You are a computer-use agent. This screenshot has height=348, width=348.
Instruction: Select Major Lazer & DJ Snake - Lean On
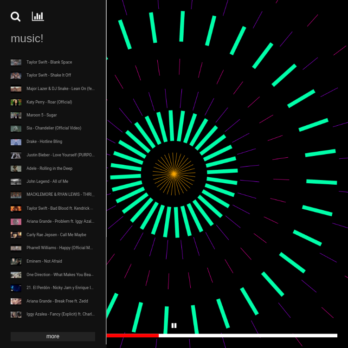click(x=61, y=89)
